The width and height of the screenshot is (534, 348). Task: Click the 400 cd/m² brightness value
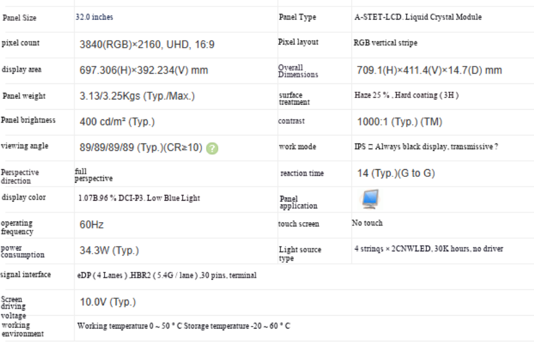117,121
